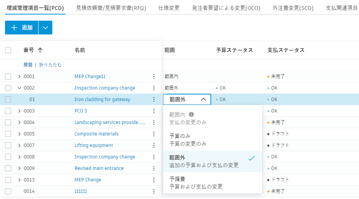The image size is (359, 199).
Task: Click info icon beside 範囲内 option
Action: [191, 114]
